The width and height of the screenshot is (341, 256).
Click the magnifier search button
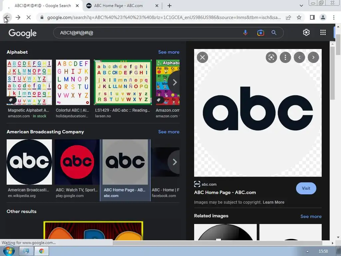click(274, 33)
